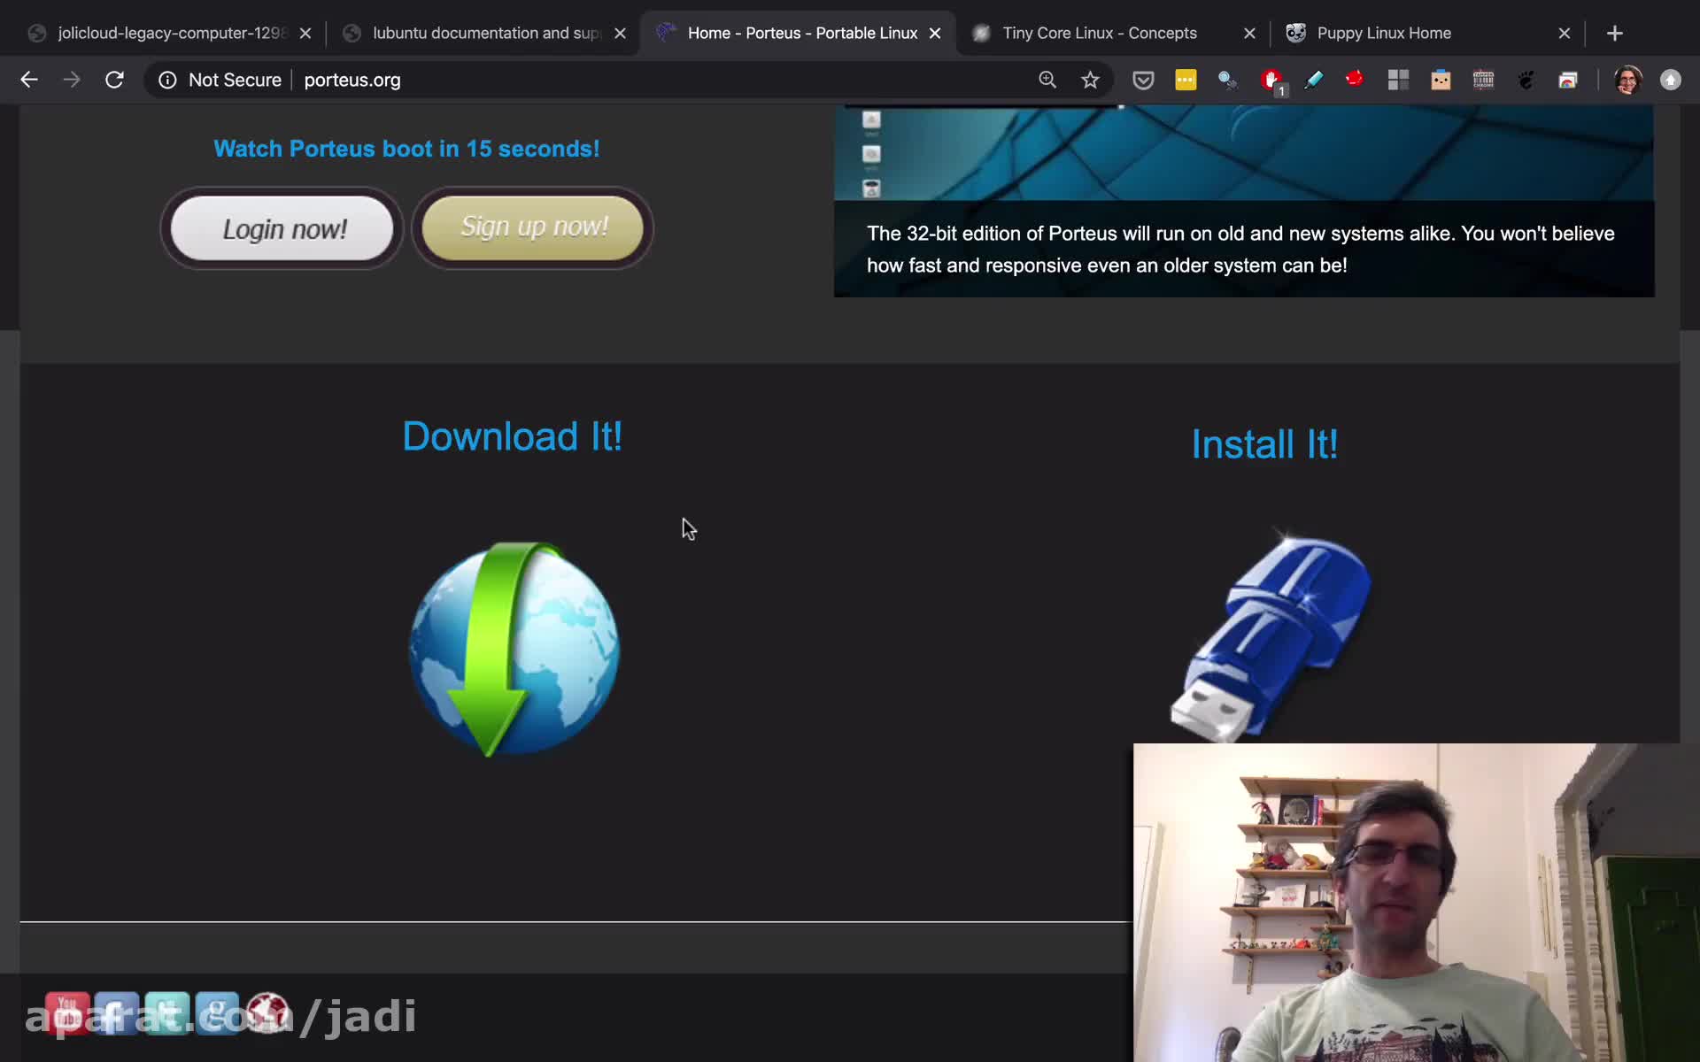
Task: Open the Pocket extension icon
Action: pyautogui.click(x=1143, y=80)
